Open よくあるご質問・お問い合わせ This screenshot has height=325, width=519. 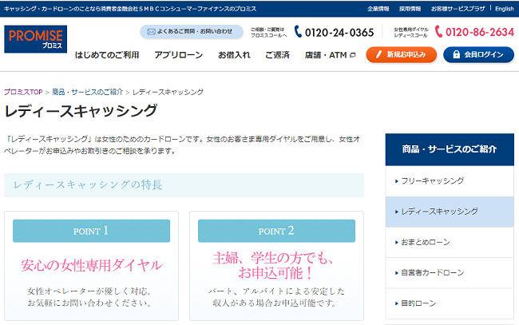coord(192,32)
